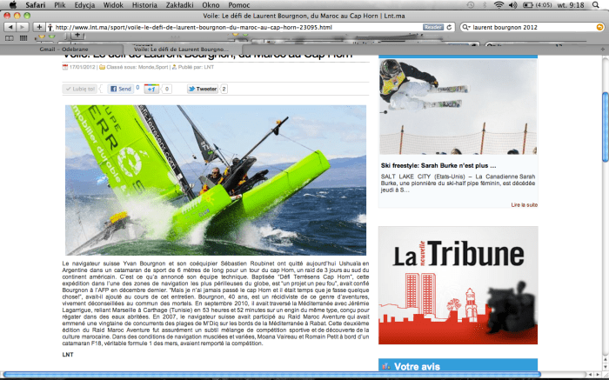Click the horizontal scrollbar at the bottom
Screen dimensions: 609x380
point(270,375)
